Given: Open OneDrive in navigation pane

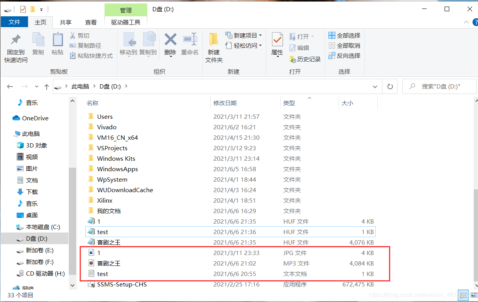Looking at the screenshot, I should coord(31,118).
